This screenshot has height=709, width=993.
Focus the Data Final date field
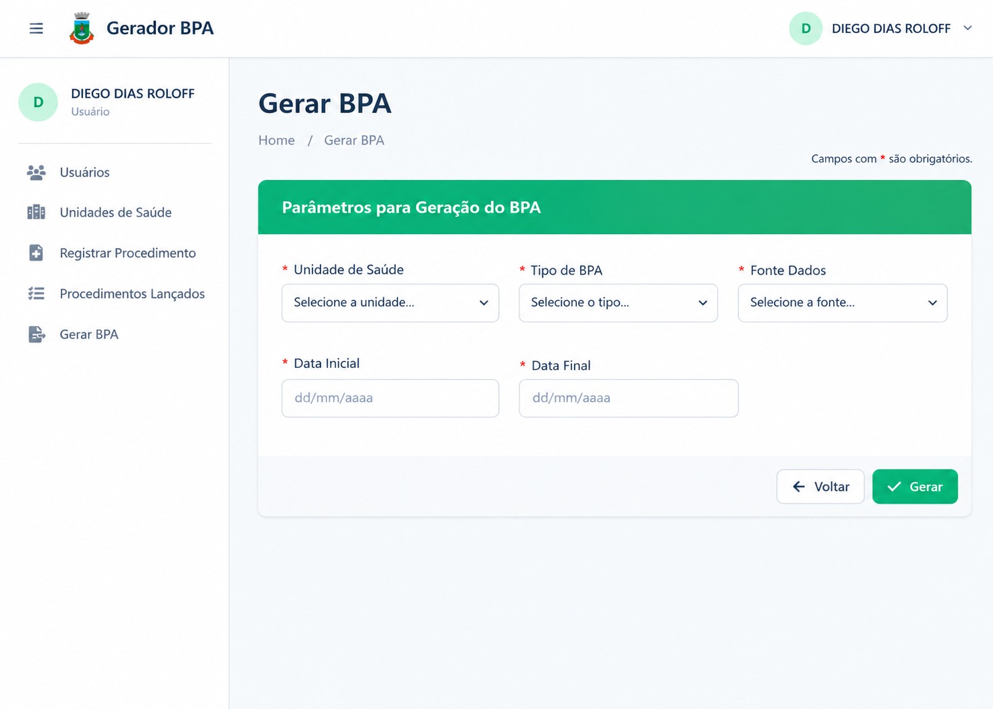click(x=628, y=399)
